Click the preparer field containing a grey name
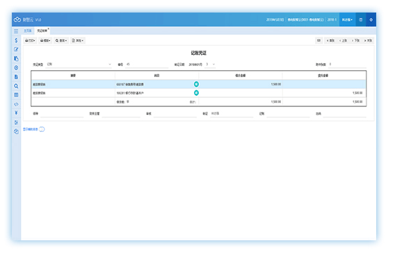395x257 pixels. [x=232, y=114]
